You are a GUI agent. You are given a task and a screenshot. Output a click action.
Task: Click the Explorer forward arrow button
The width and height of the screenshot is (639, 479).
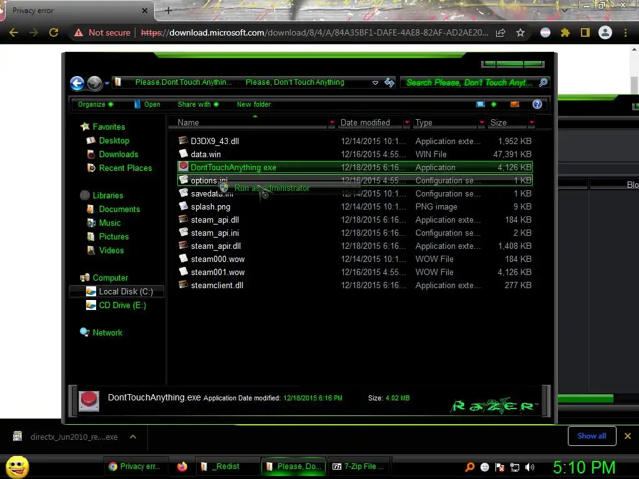pyautogui.click(x=95, y=83)
